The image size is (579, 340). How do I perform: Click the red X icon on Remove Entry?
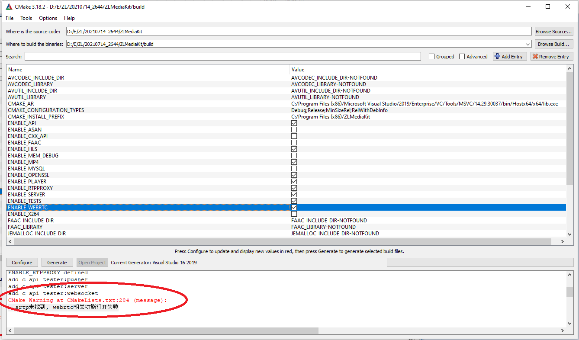(x=535, y=56)
